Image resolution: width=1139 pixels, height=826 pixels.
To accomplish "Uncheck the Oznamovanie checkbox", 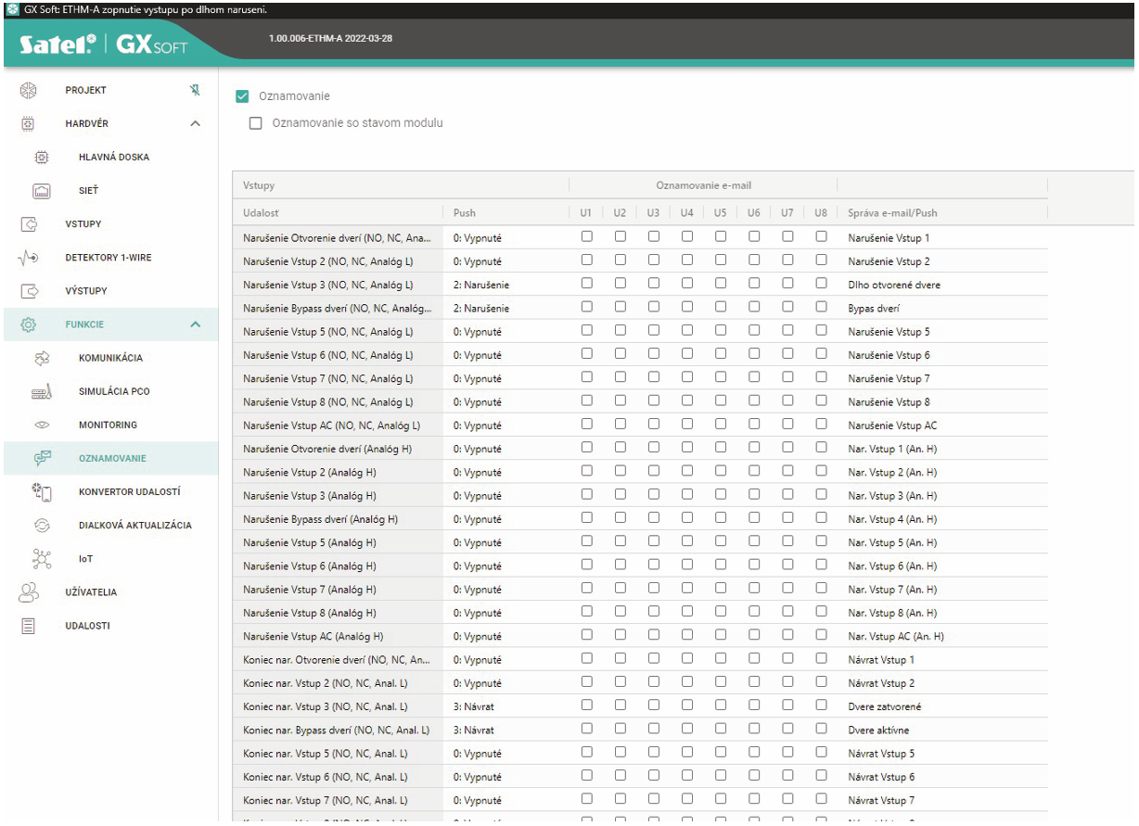I will [x=242, y=96].
